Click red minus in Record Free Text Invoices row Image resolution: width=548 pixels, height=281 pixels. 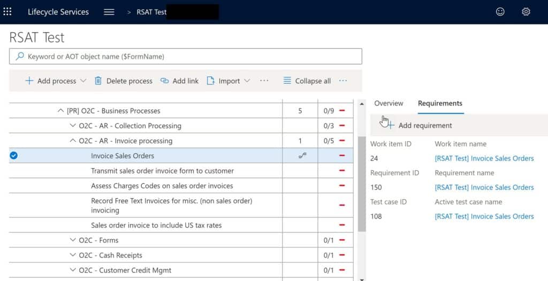pos(342,205)
